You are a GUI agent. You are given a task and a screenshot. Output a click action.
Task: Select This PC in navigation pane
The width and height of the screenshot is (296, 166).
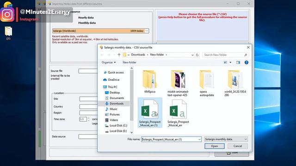[x=110, y=87]
